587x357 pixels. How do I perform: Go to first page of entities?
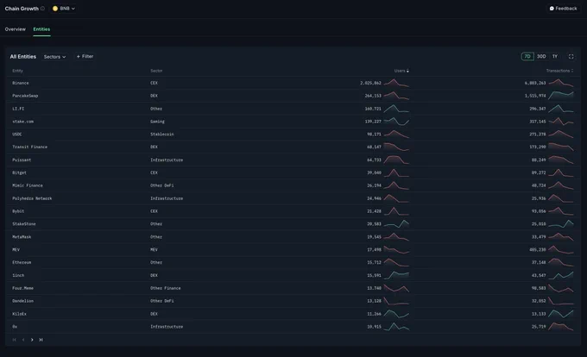point(14,340)
